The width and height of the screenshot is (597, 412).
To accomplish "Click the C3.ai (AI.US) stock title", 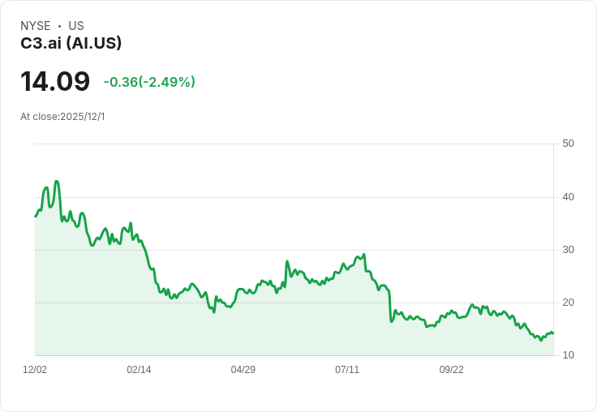I will click(x=71, y=44).
